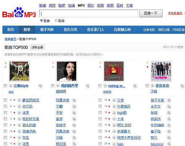The image size is (185, 146).
Task: Open the 江南style album cover thumbnail
Action: 19,71
